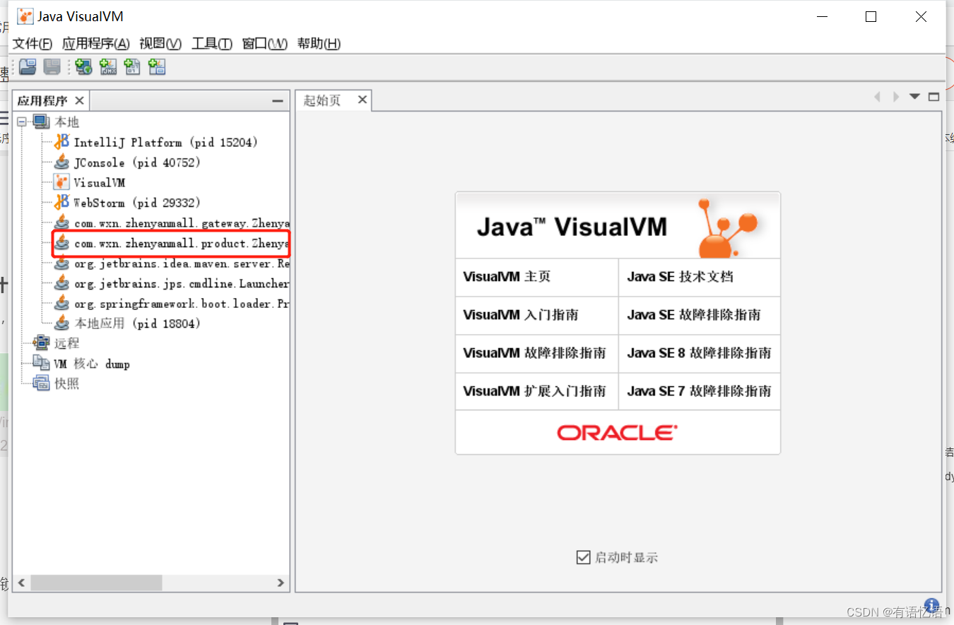Select the com.wxn.zhenyanmall.product application row
The height and width of the screenshot is (625, 954).
click(182, 243)
